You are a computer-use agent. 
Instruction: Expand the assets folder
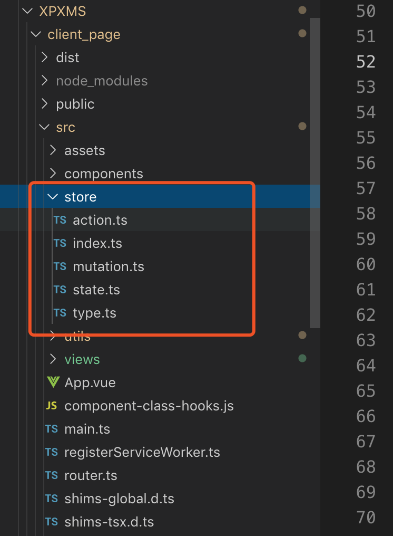coord(53,150)
